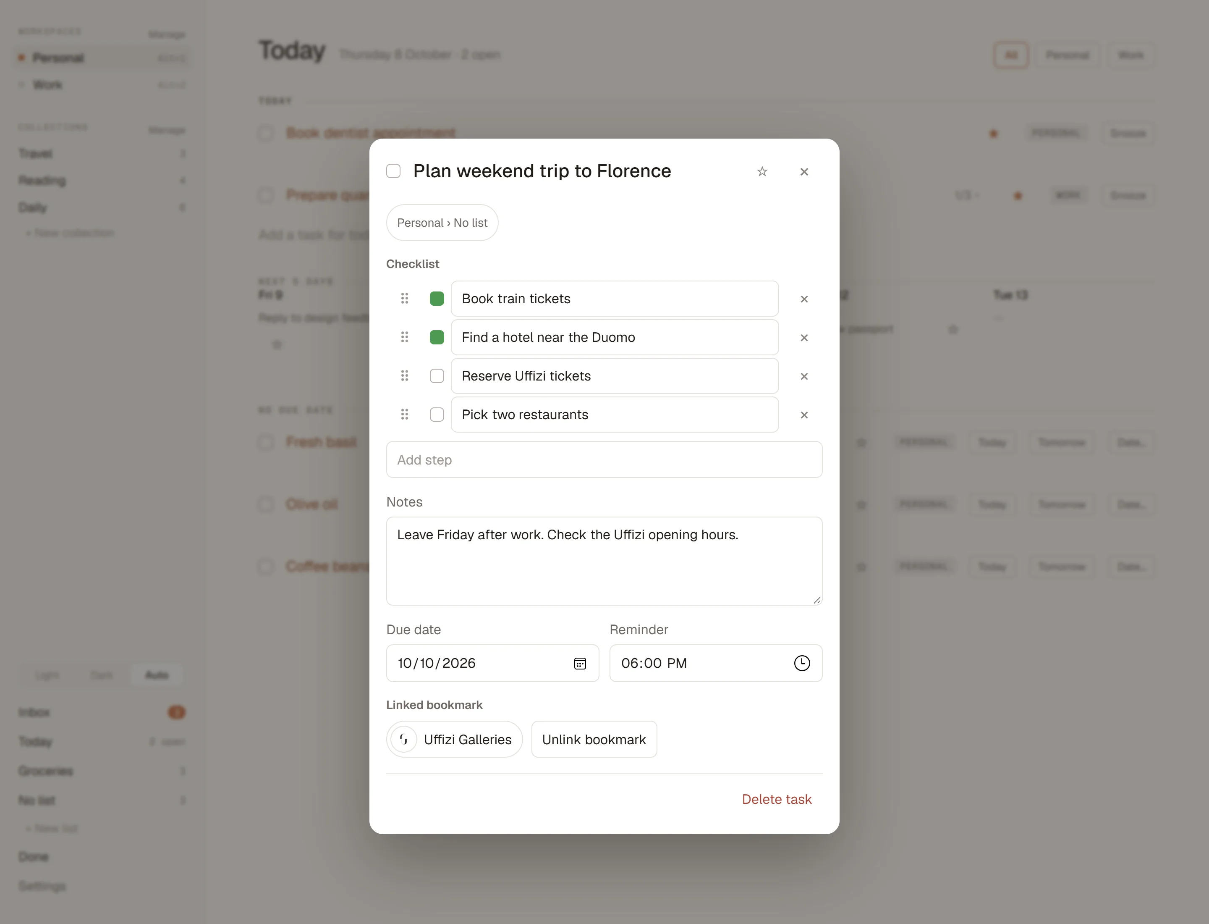Open the reminder time clock picker
The image size is (1209, 924).
point(802,663)
